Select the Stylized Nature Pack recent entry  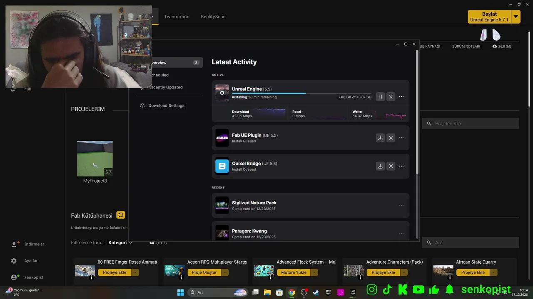pyautogui.click(x=311, y=206)
